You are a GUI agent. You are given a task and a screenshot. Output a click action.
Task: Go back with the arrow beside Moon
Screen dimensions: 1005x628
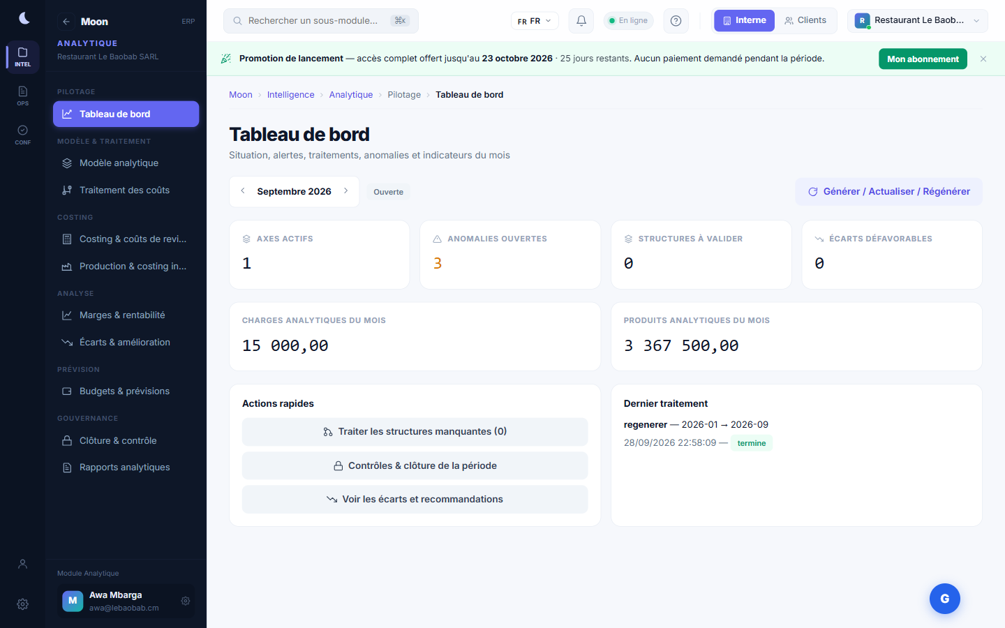point(66,22)
